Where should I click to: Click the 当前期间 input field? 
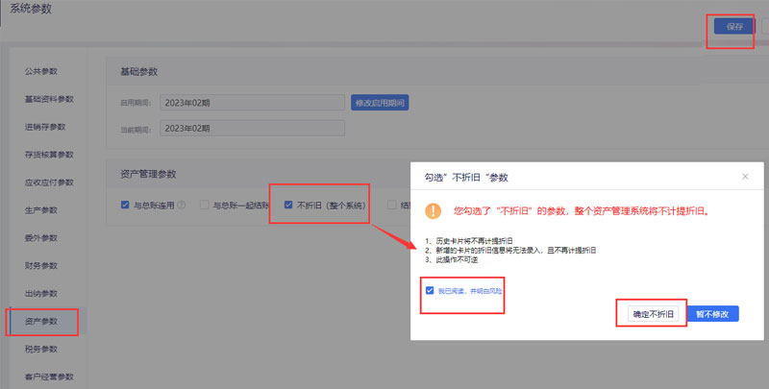point(252,129)
